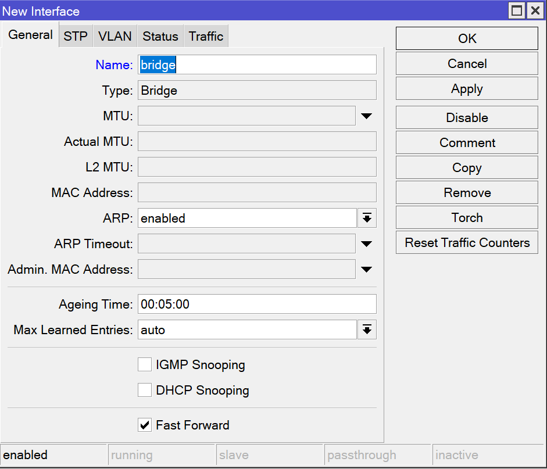The height and width of the screenshot is (469, 547).
Task: Go to the Status tab
Action: 160,37
